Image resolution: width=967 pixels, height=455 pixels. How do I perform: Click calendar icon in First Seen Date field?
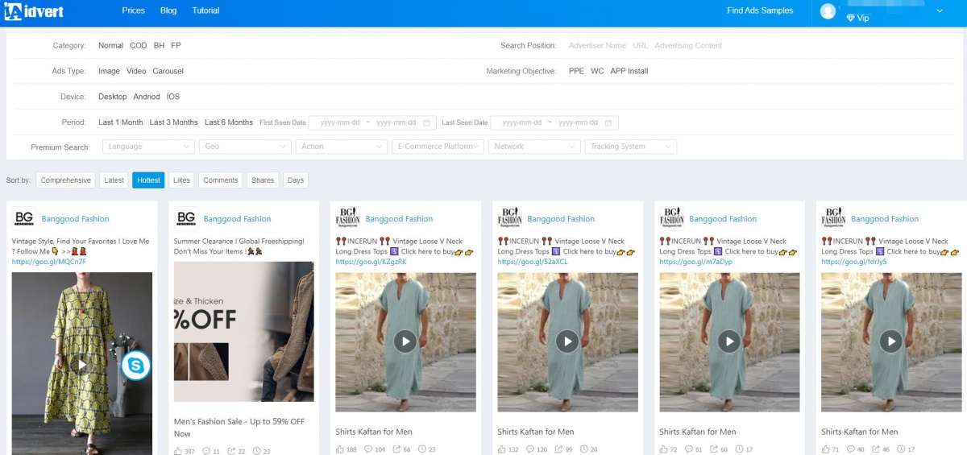tap(427, 122)
